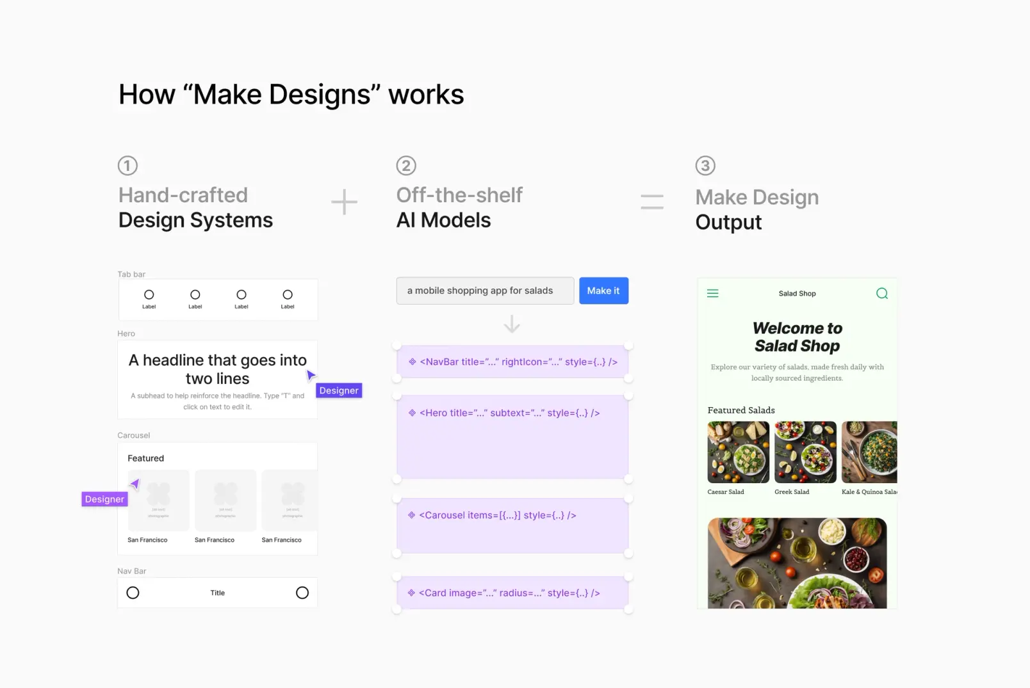Open the hamburger menu in Salad Shop
Image resolution: width=1030 pixels, height=688 pixels.
pyautogui.click(x=712, y=293)
